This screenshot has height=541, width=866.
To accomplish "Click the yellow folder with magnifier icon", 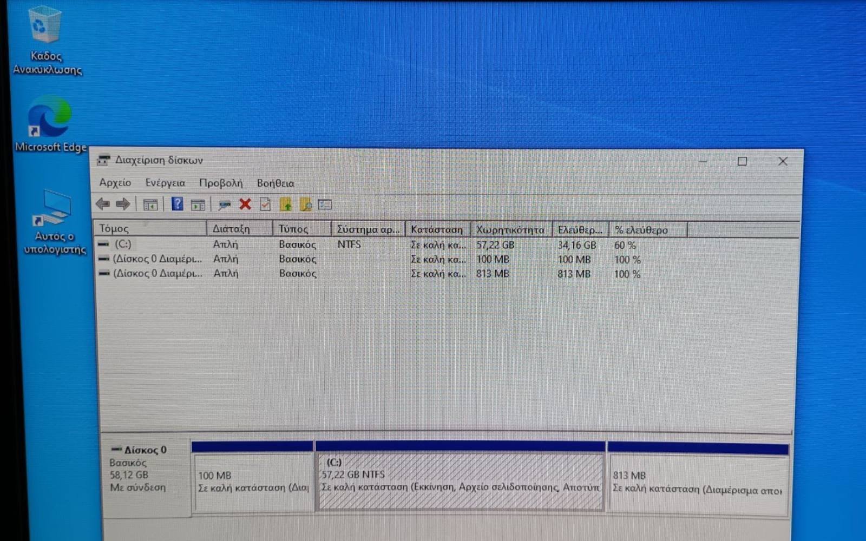I will click(x=306, y=204).
